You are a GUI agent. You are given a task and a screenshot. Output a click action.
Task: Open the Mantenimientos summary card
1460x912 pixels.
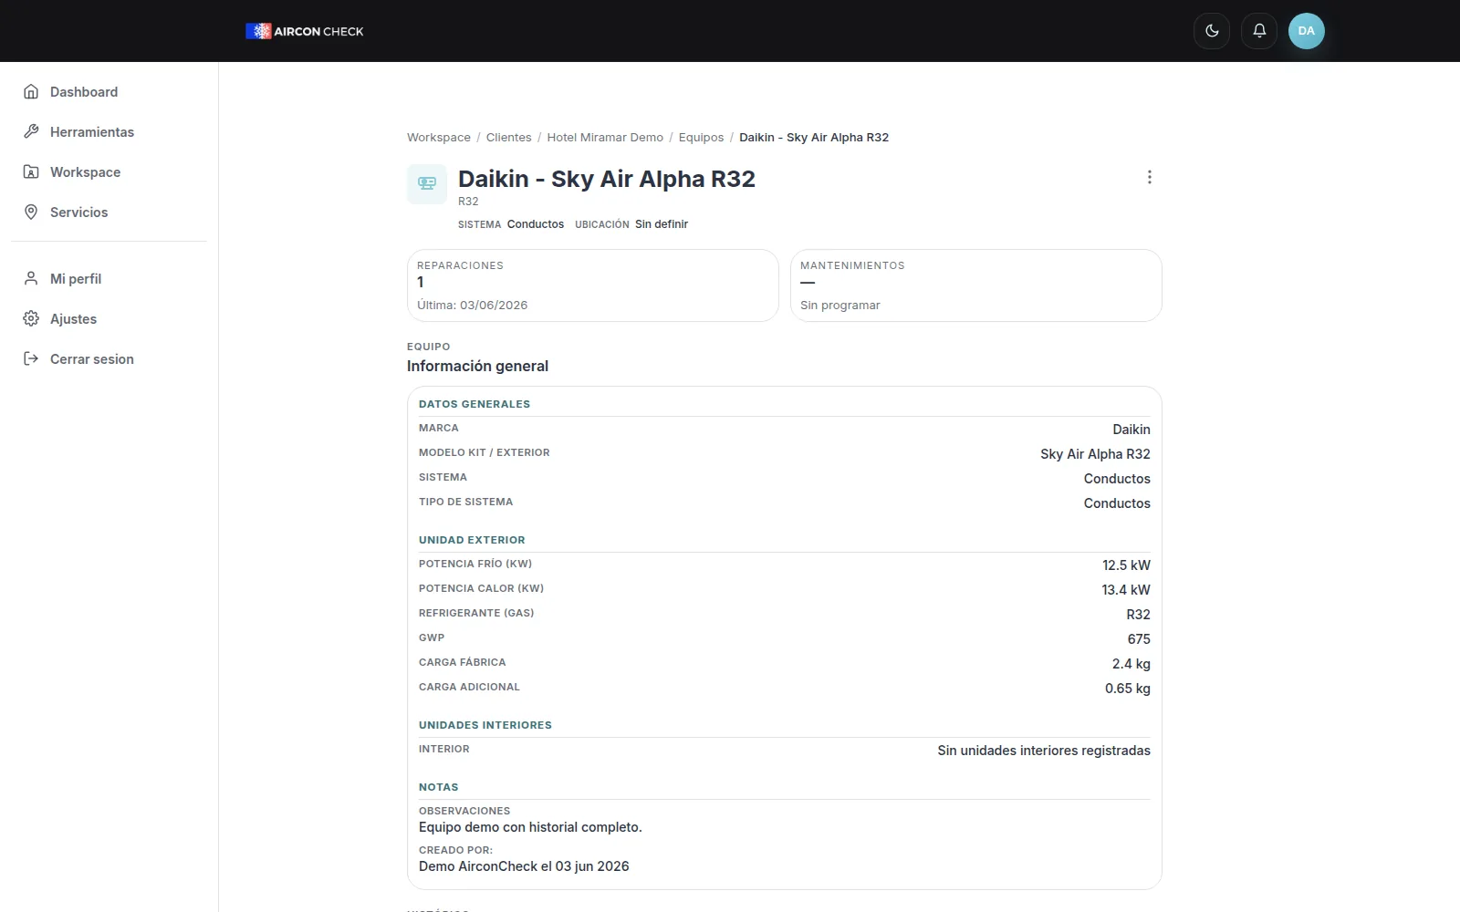coord(976,285)
